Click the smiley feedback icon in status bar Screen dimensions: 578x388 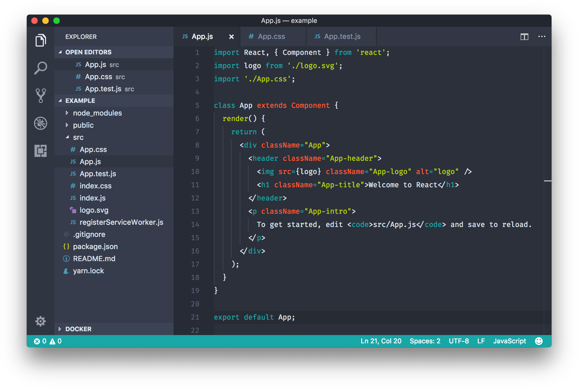(538, 341)
